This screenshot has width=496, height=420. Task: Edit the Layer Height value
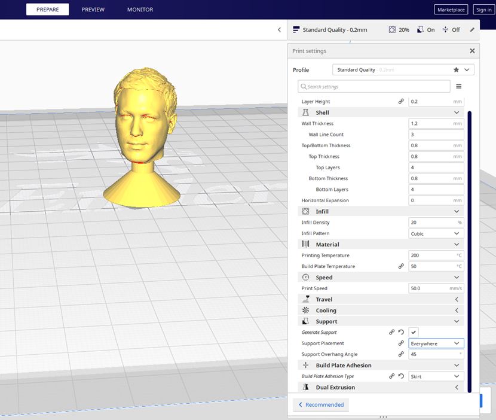[x=436, y=102]
